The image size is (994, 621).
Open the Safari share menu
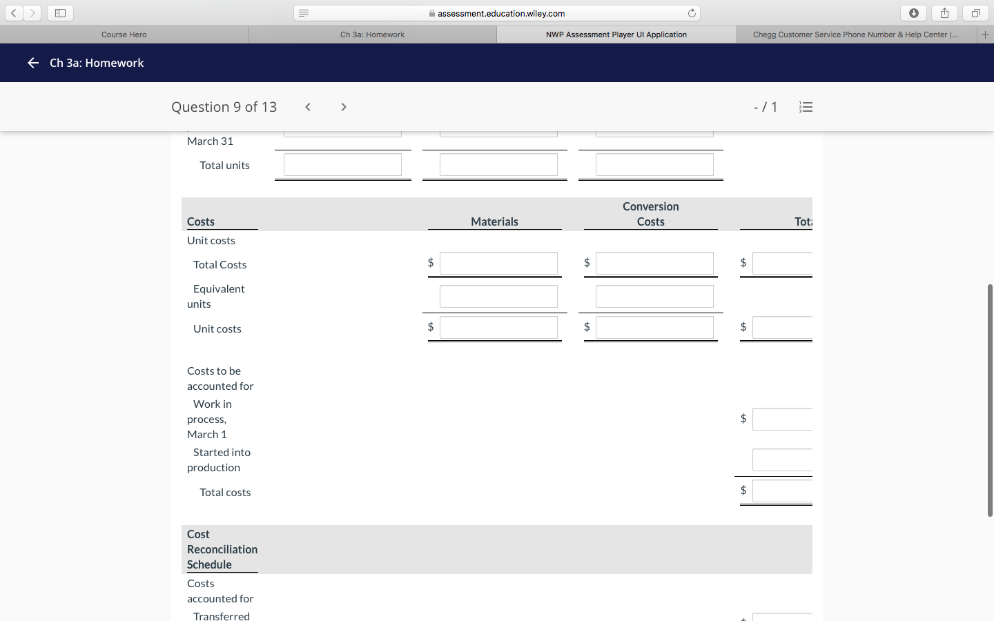[944, 13]
